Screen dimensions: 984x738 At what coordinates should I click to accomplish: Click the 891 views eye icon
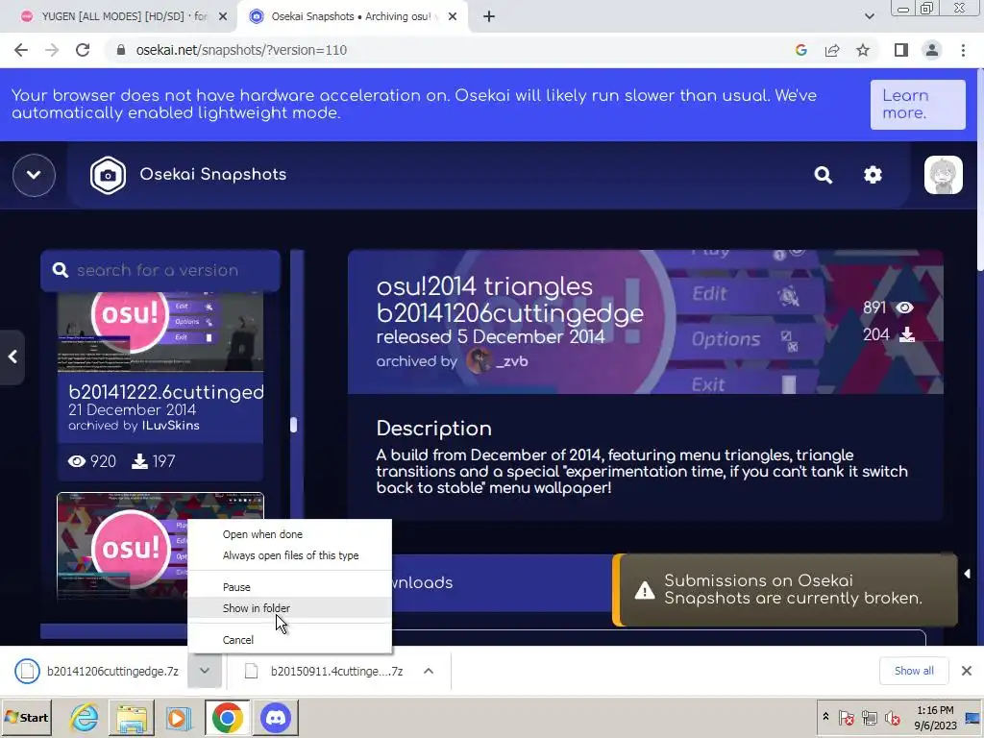[904, 307]
